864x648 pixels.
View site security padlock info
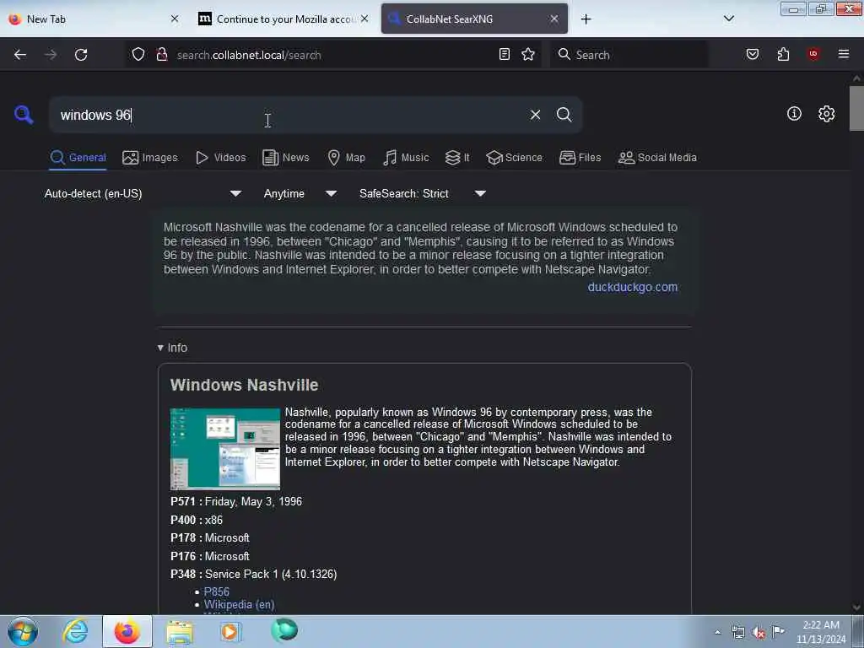(x=162, y=55)
